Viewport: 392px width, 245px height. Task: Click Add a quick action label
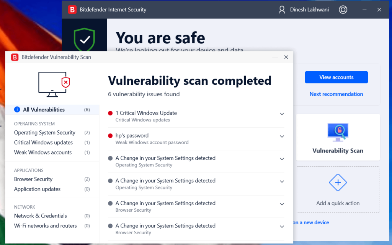click(338, 203)
